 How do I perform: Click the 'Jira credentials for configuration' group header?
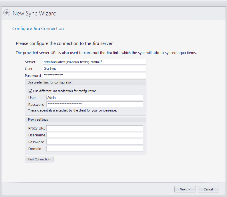(50, 82)
